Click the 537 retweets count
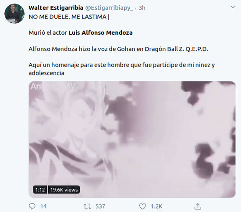The image size is (241, 212). (100, 206)
